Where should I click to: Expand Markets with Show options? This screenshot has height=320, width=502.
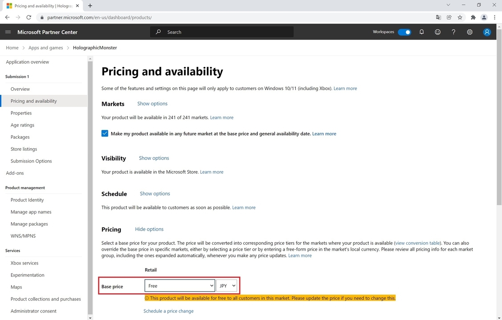pos(152,104)
